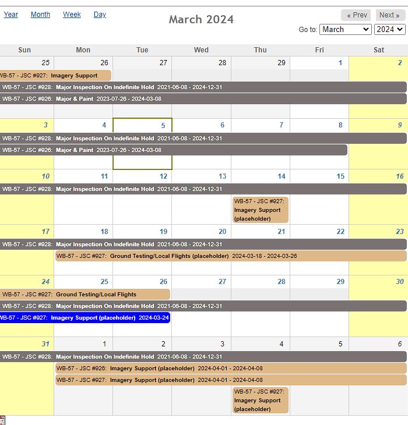Open Friday the 15th
The width and height of the screenshot is (408, 425).
(340, 176)
